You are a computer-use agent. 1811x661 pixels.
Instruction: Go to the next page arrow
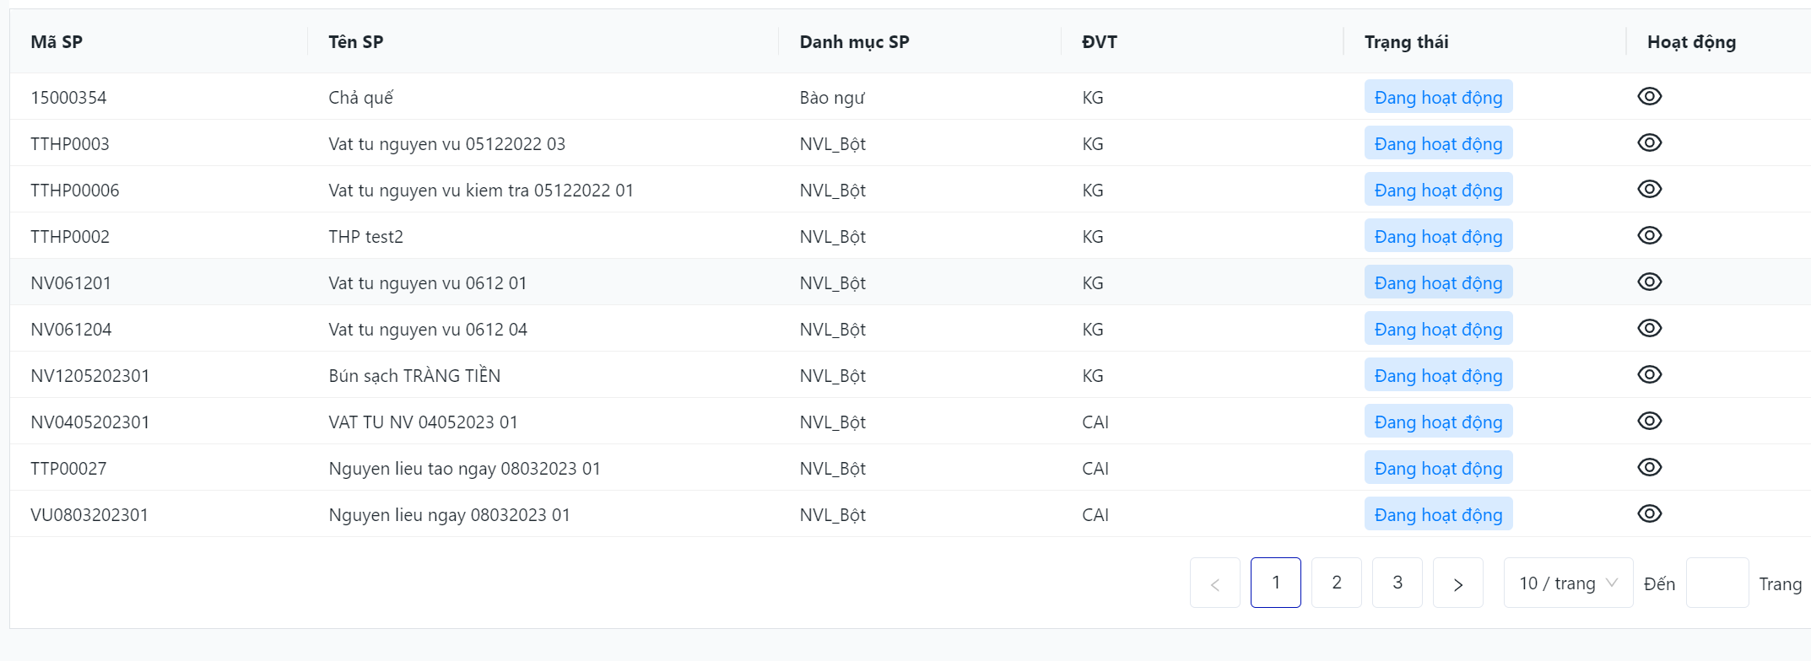[x=1457, y=583]
